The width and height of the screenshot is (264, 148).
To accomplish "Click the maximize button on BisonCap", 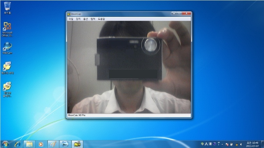I will [x=179, y=13].
